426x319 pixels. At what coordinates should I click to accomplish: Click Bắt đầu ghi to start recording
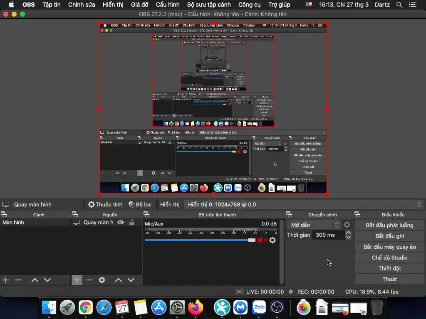tap(389, 236)
